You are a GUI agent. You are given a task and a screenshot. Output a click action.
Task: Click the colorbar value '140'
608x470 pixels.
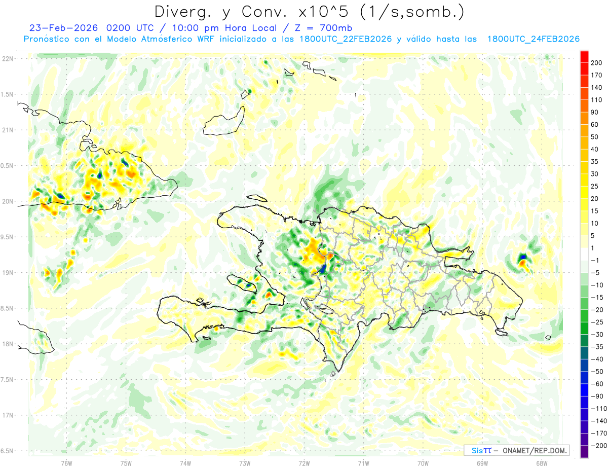[x=596, y=87]
